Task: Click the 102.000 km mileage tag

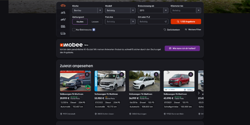Action: tap(186, 107)
